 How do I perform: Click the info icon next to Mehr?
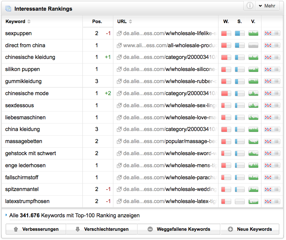[x=250, y=6]
